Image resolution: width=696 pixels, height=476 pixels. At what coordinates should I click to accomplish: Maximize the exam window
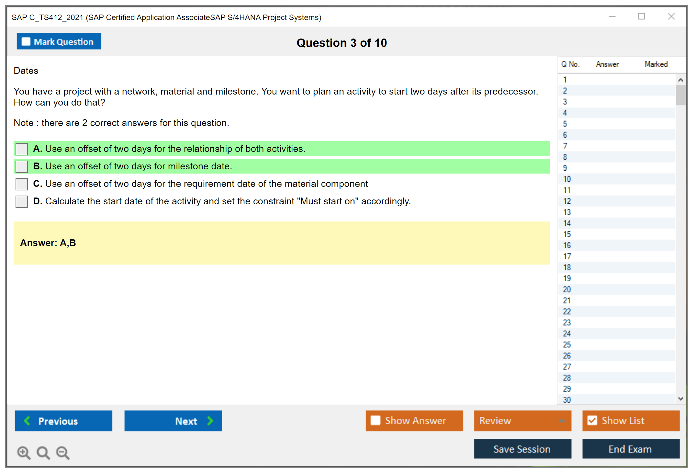click(641, 17)
